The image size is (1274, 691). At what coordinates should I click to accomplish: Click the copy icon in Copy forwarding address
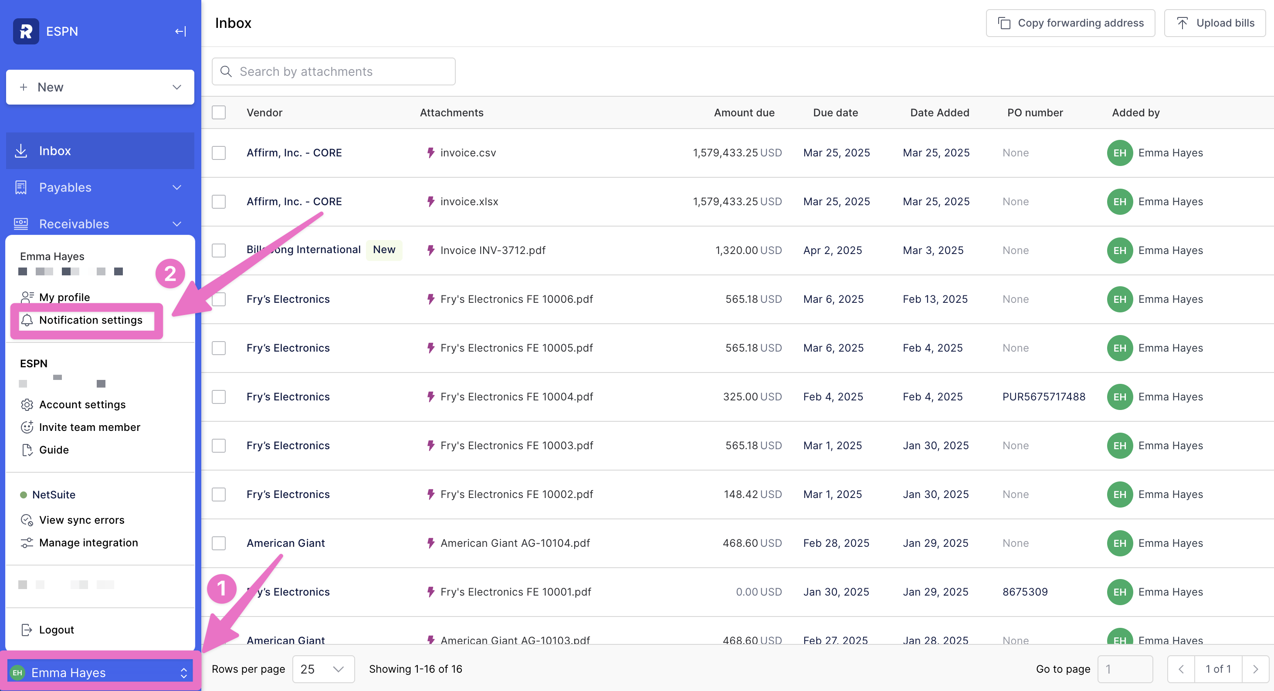tap(1004, 23)
